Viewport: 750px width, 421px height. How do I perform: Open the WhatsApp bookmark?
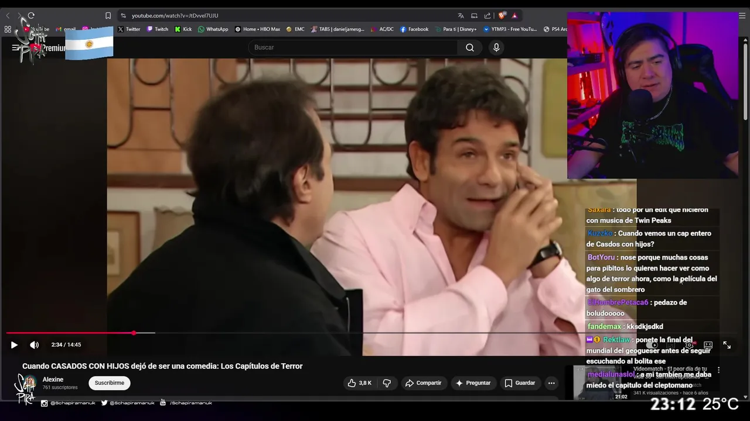point(213,29)
